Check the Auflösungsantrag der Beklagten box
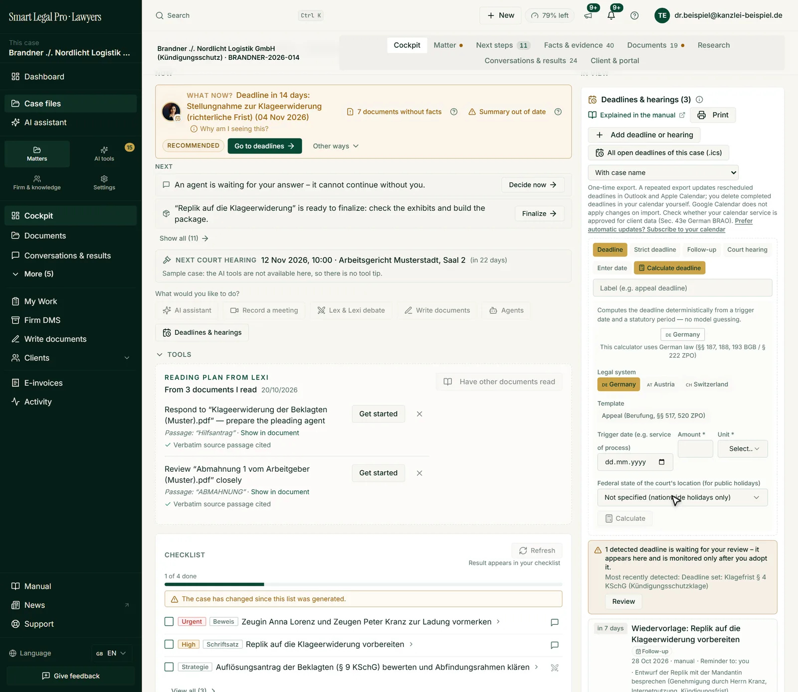The image size is (798, 692). coord(169,667)
